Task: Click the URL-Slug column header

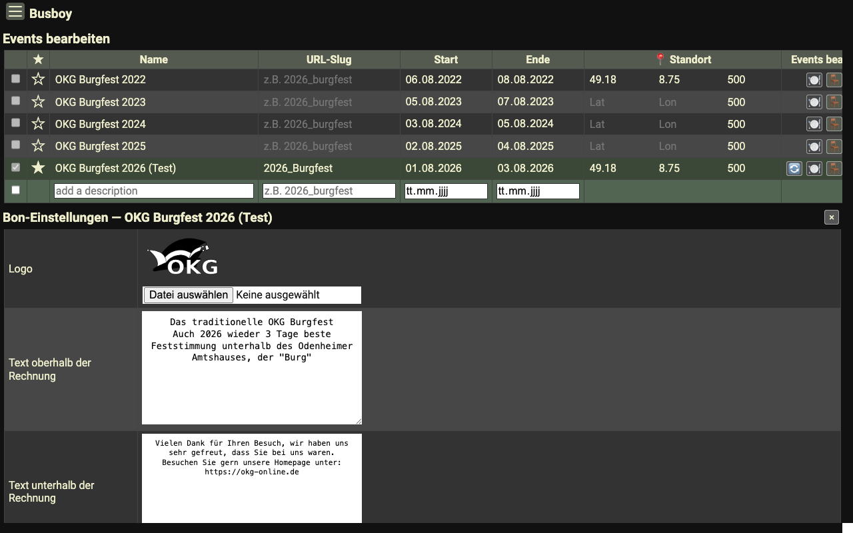Action: [329, 59]
